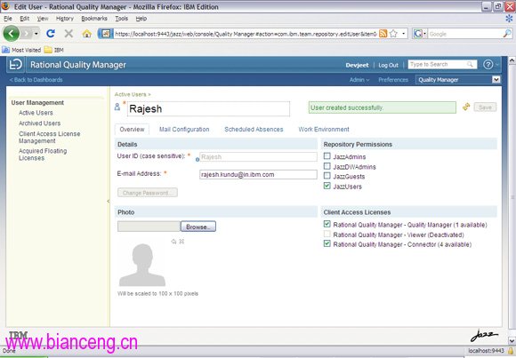Click the security padlock in status bar
The height and width of the screenshot is (358, 516).
511,351
